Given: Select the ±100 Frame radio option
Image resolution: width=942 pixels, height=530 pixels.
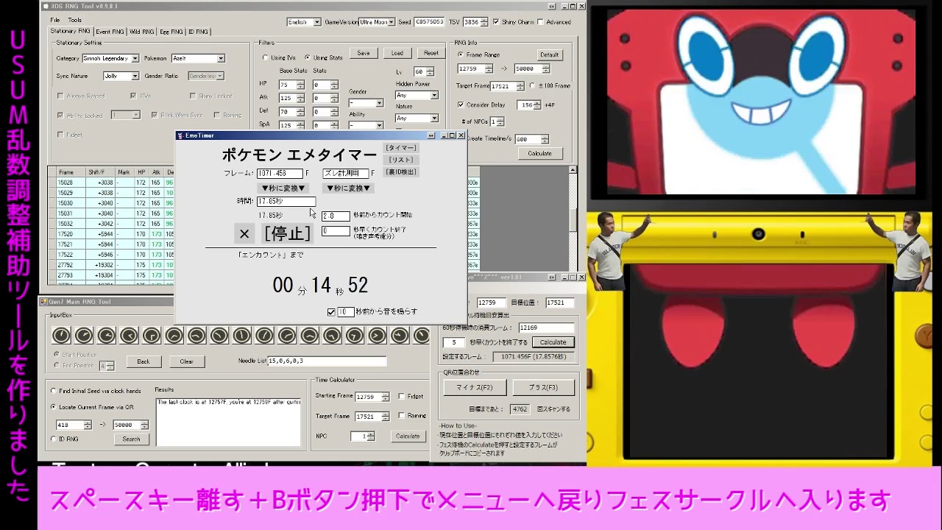Looking at the screenshot, I should [532, 86].
